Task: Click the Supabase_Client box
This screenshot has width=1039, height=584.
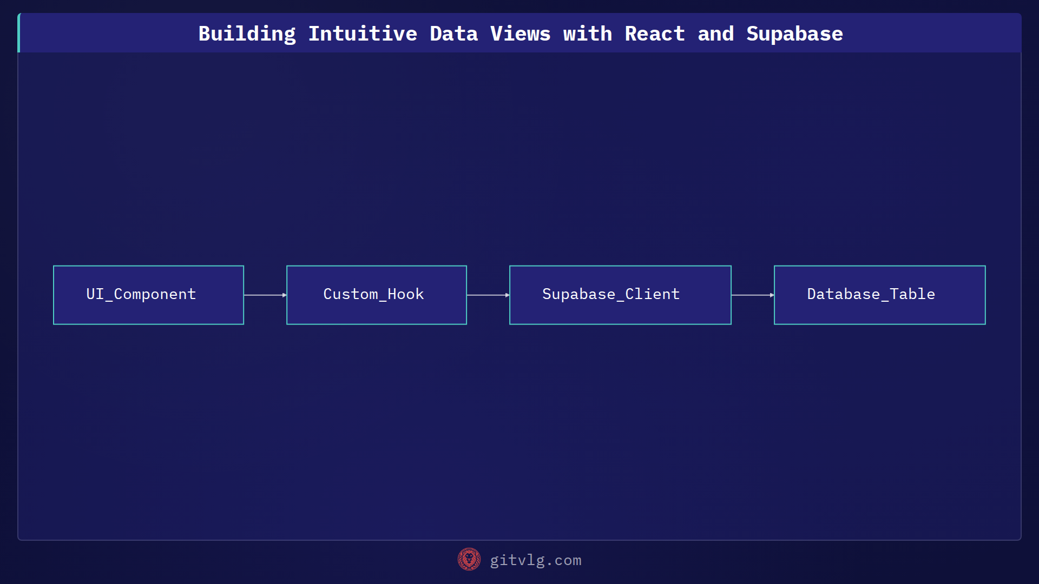Action: click(620, 295)
